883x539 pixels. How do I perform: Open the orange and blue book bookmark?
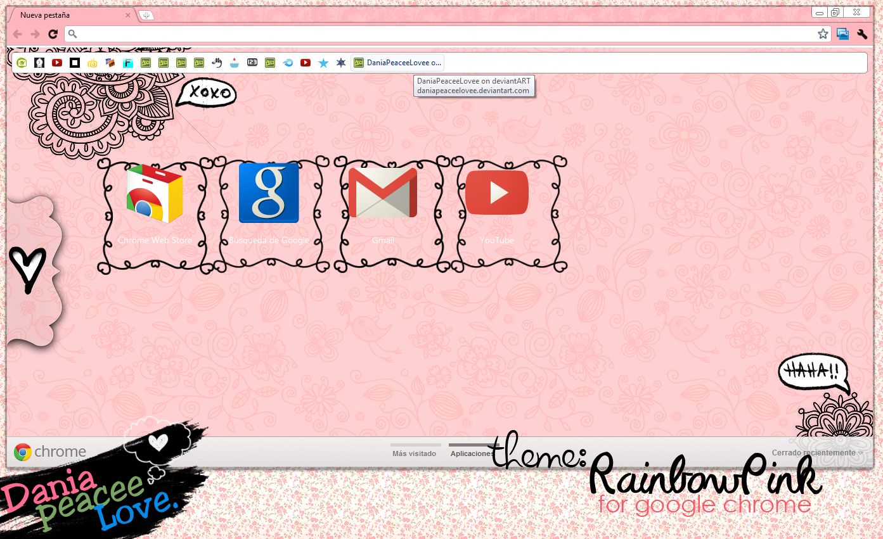pyautogui.click(x=110, y=63)
